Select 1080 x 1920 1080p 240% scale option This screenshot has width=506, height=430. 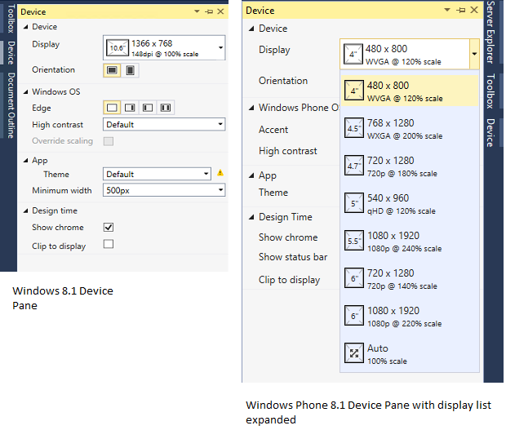click(x=409, y=241)
